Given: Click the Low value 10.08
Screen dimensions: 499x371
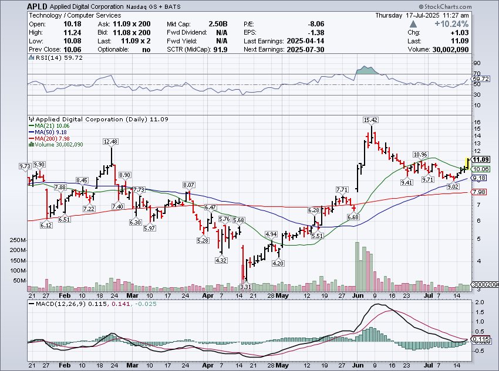Looking at the screenshot, I should click(x=72, y=41).
